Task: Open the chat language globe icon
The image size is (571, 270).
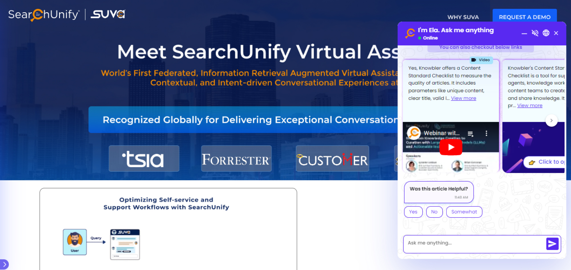Action: (546, 33)
